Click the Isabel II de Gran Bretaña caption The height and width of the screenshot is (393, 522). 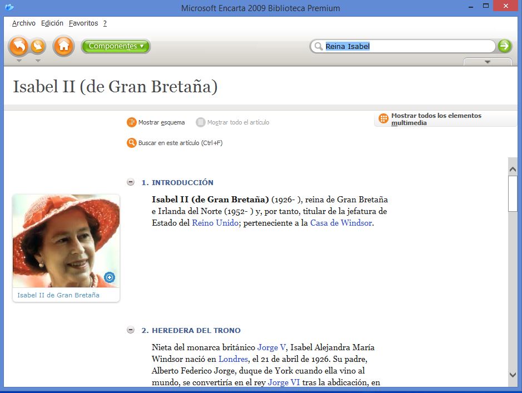click(58, 295)
